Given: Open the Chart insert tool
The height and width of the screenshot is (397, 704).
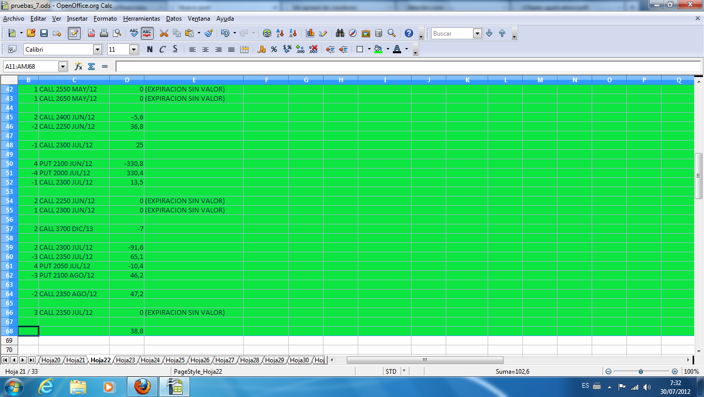Looking at the screenshot, I should point(310,33).
